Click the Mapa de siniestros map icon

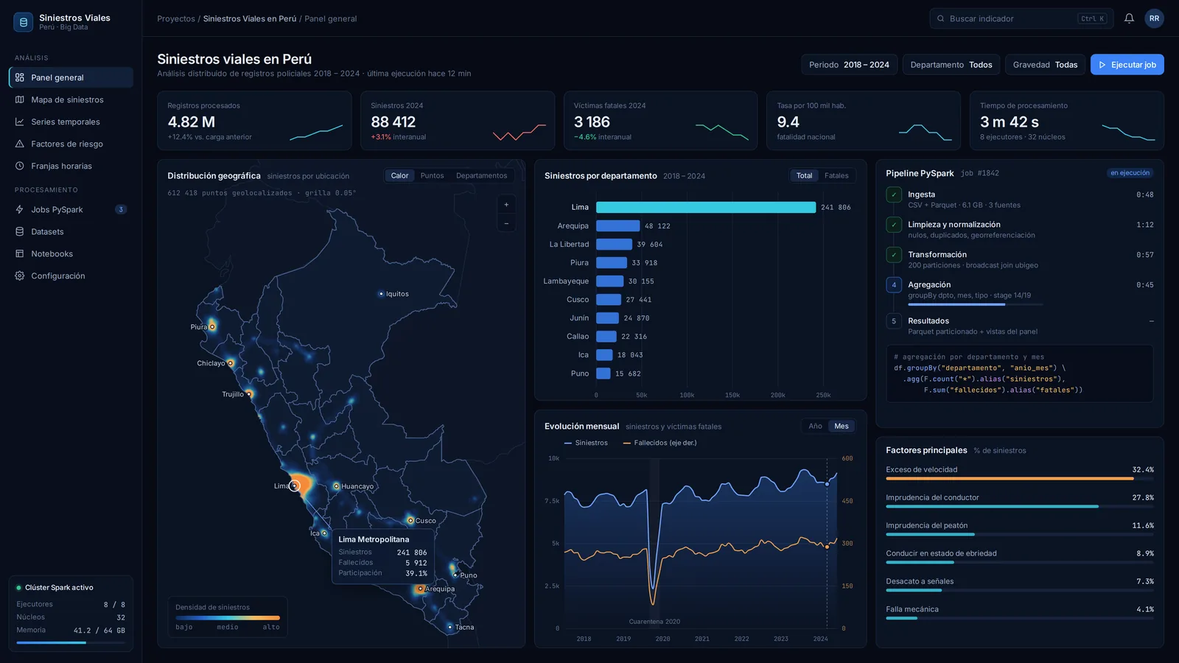[20, 99]
